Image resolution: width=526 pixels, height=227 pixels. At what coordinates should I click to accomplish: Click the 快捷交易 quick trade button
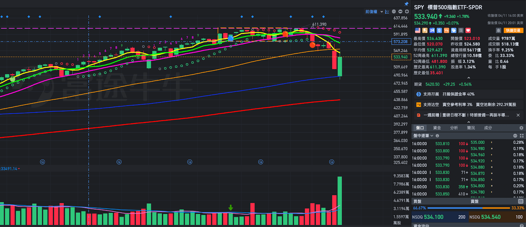513,30
